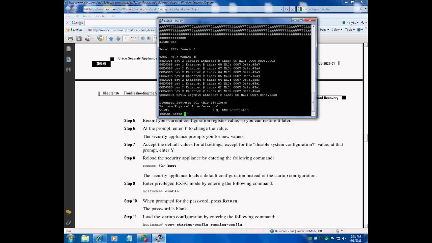Open the File menu in IE
Image resolution: width=432 pixels, height=243 pixels.
(69, 16)
